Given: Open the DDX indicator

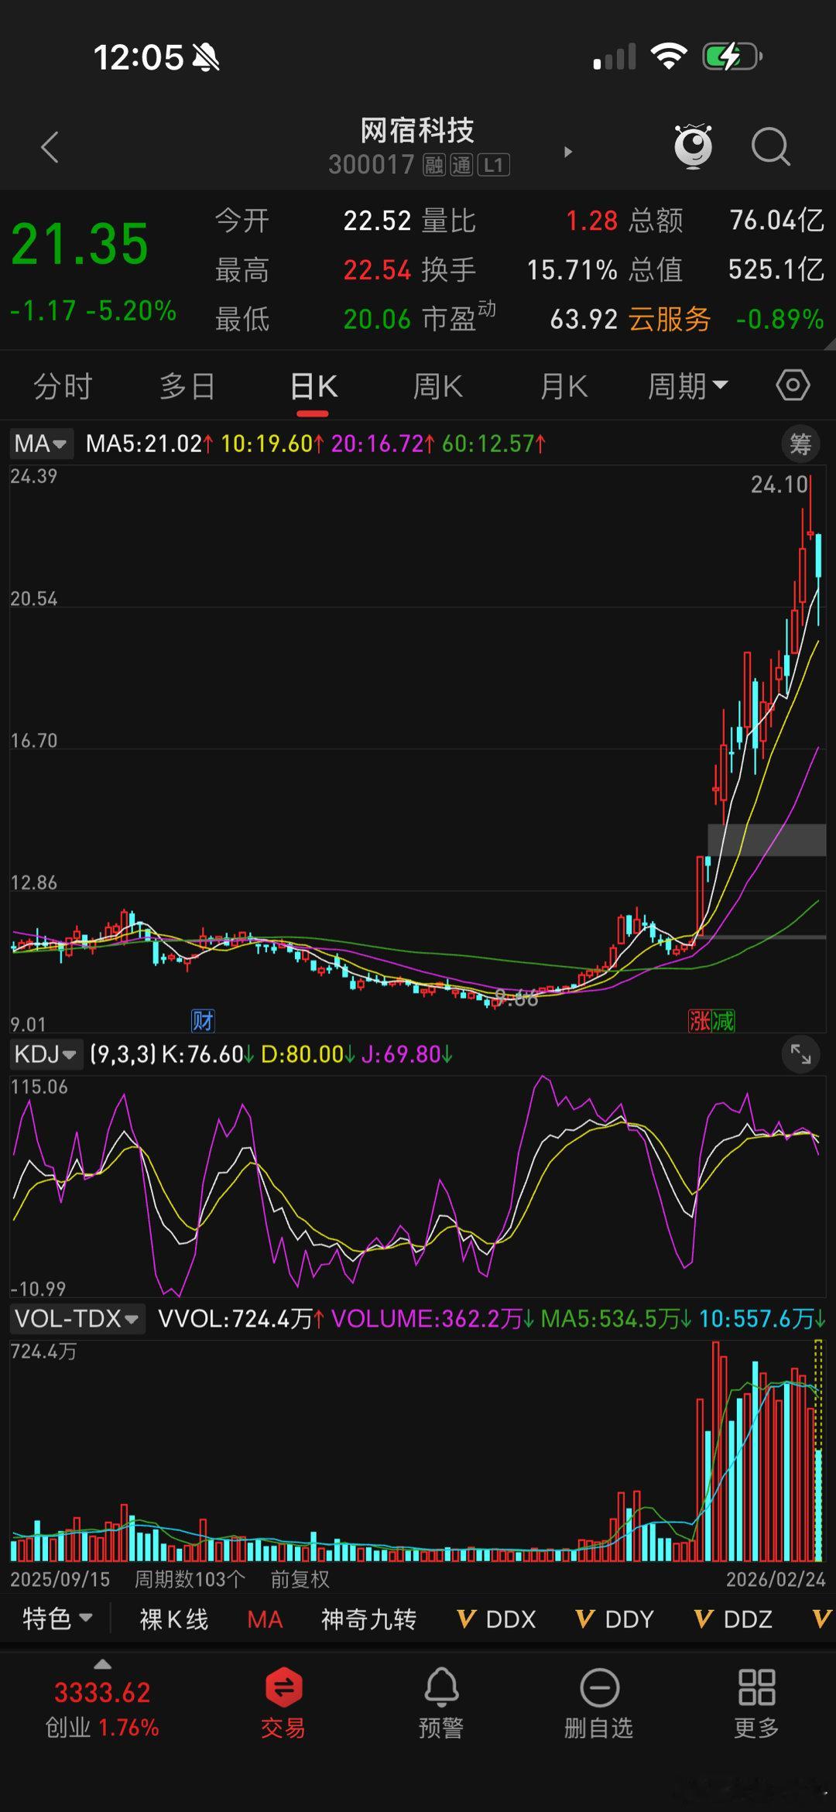Looking at the screenshot, I should coord(496,1619).
